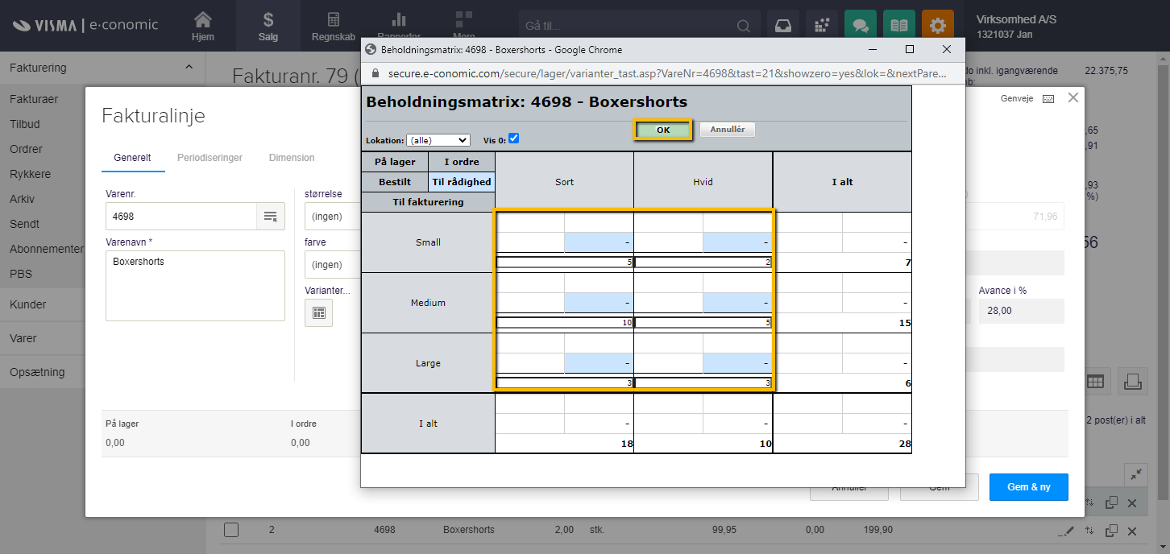Switch to the Periodiseringer tab

coord(210,158)
